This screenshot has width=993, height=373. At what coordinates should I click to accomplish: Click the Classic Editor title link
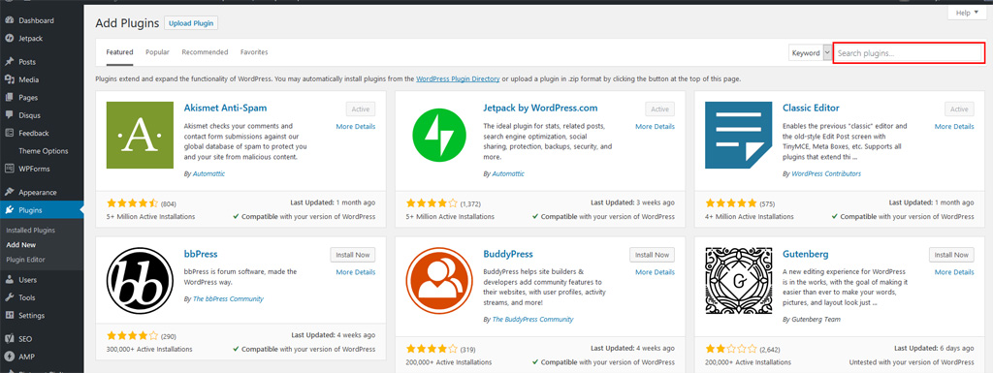coord(811,109)
